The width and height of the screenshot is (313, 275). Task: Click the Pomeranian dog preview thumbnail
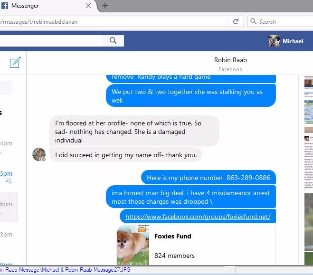pyautogui.click(x=133, y=245)
